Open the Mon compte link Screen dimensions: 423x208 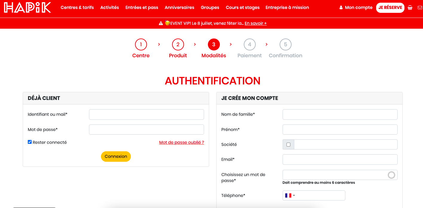click(359, 7)
